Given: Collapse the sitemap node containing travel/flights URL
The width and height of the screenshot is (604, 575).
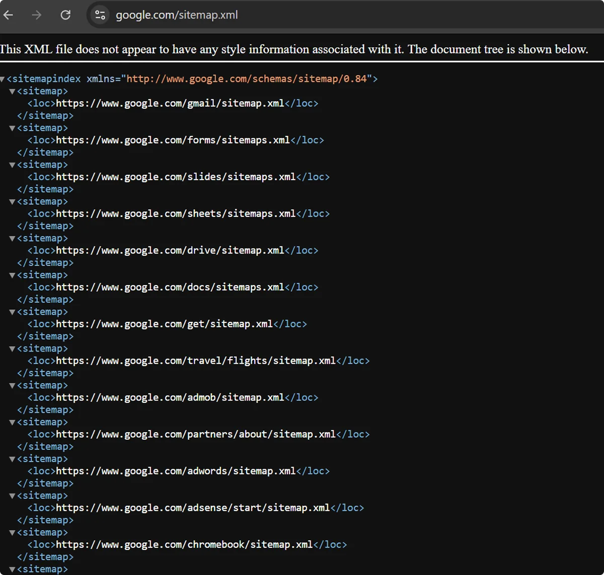Looking at the screenshot, I should (13, 349).
